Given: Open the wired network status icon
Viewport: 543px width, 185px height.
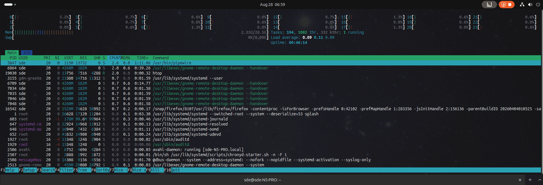Looking at the screenshot, I should pos(522,5).
